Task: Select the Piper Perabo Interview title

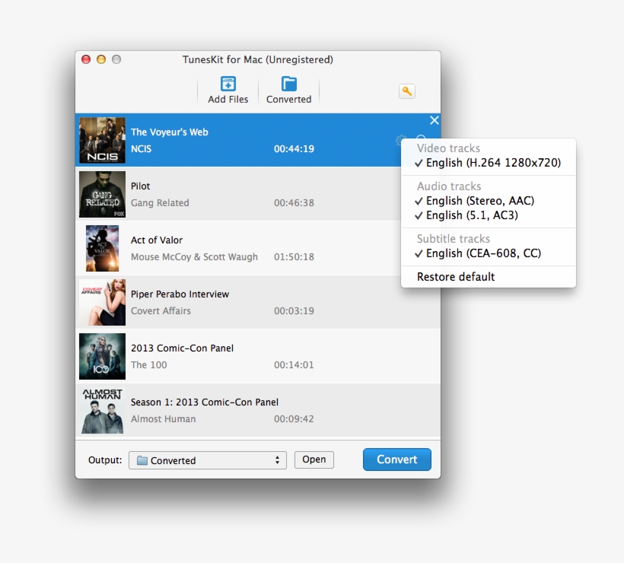Action: (180, 294)
